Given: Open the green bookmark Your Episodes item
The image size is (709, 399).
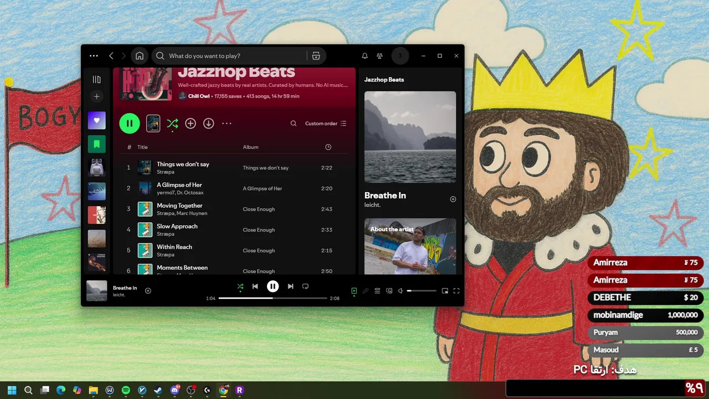Looking at the screenshot, I should pos(96,144).
